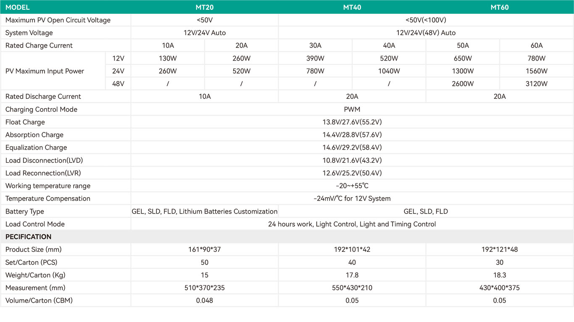Select the MT20 column header
This screenshot has height=322, width=574.
(x=205, y=7)
